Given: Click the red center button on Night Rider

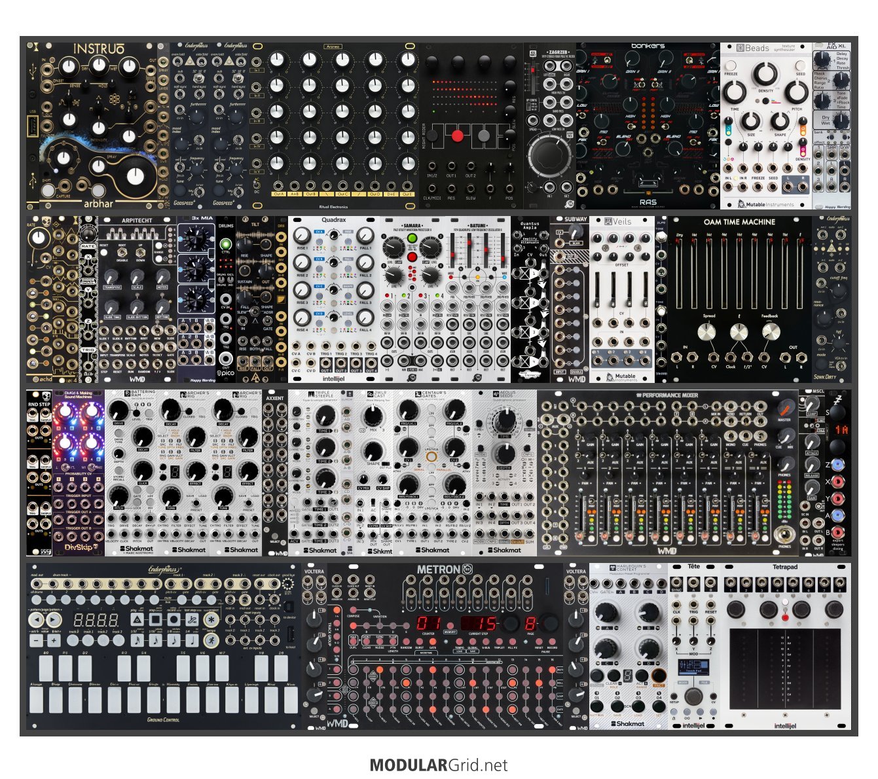Looking at the screenshot, I should click(x=458, y=136).
